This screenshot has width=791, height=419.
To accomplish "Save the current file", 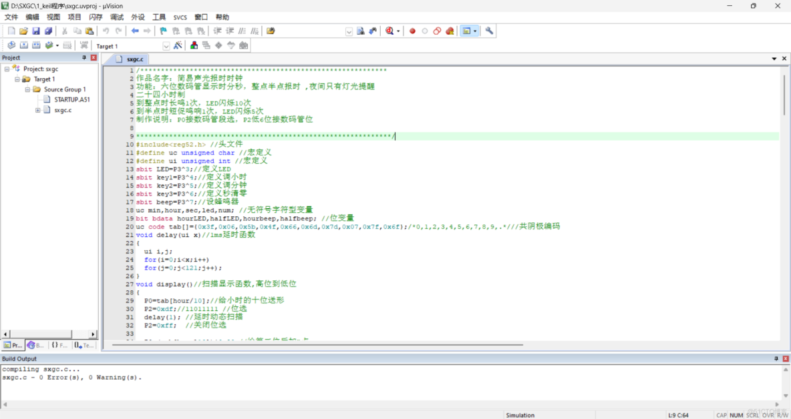I will 36,31.
